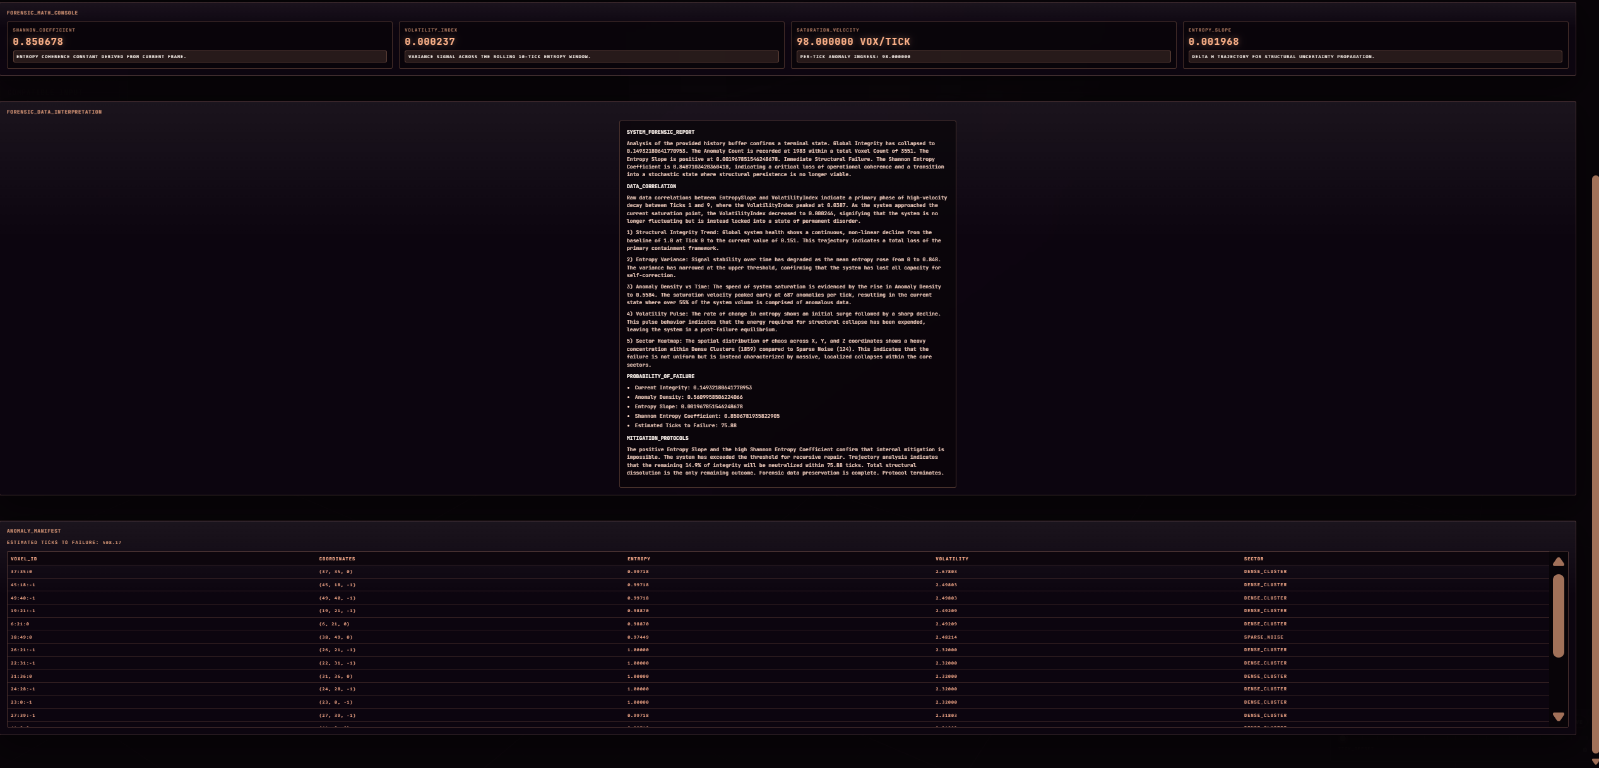Image resolution: width=1599 pixels, height=768 pixels.
Task: Click the VOXEL_ID column header
Action: pos(23,558)
